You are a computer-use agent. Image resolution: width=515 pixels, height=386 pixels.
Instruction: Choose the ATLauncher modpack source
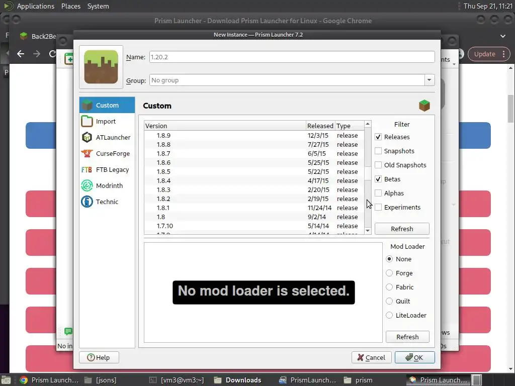click(x=107, y=137)
